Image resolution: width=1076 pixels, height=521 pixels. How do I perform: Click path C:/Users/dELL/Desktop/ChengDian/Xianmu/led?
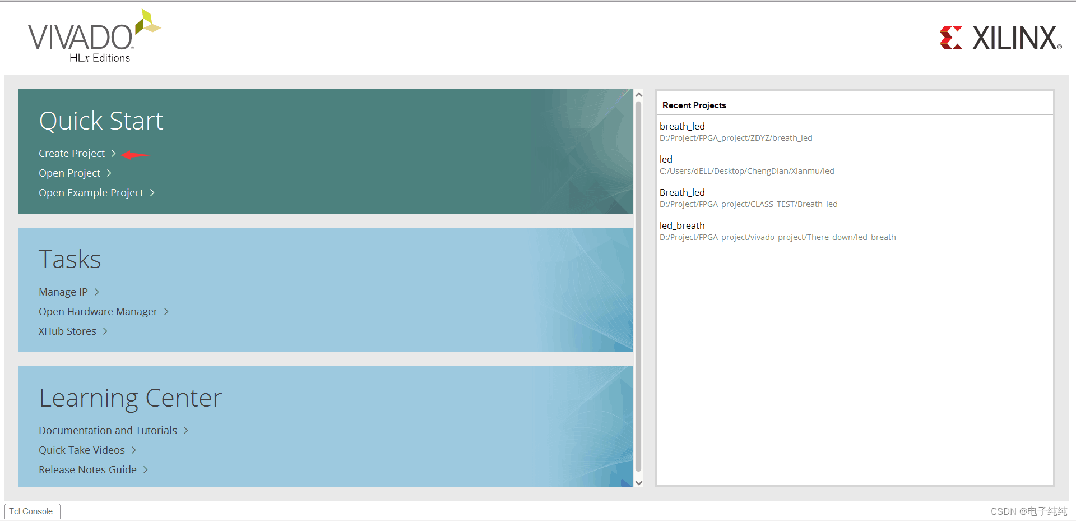[747, 171]
